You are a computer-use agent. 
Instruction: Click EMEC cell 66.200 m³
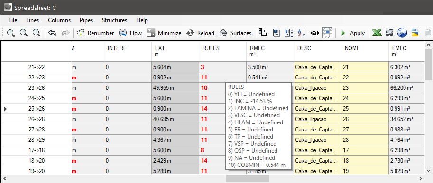point(406,88)
